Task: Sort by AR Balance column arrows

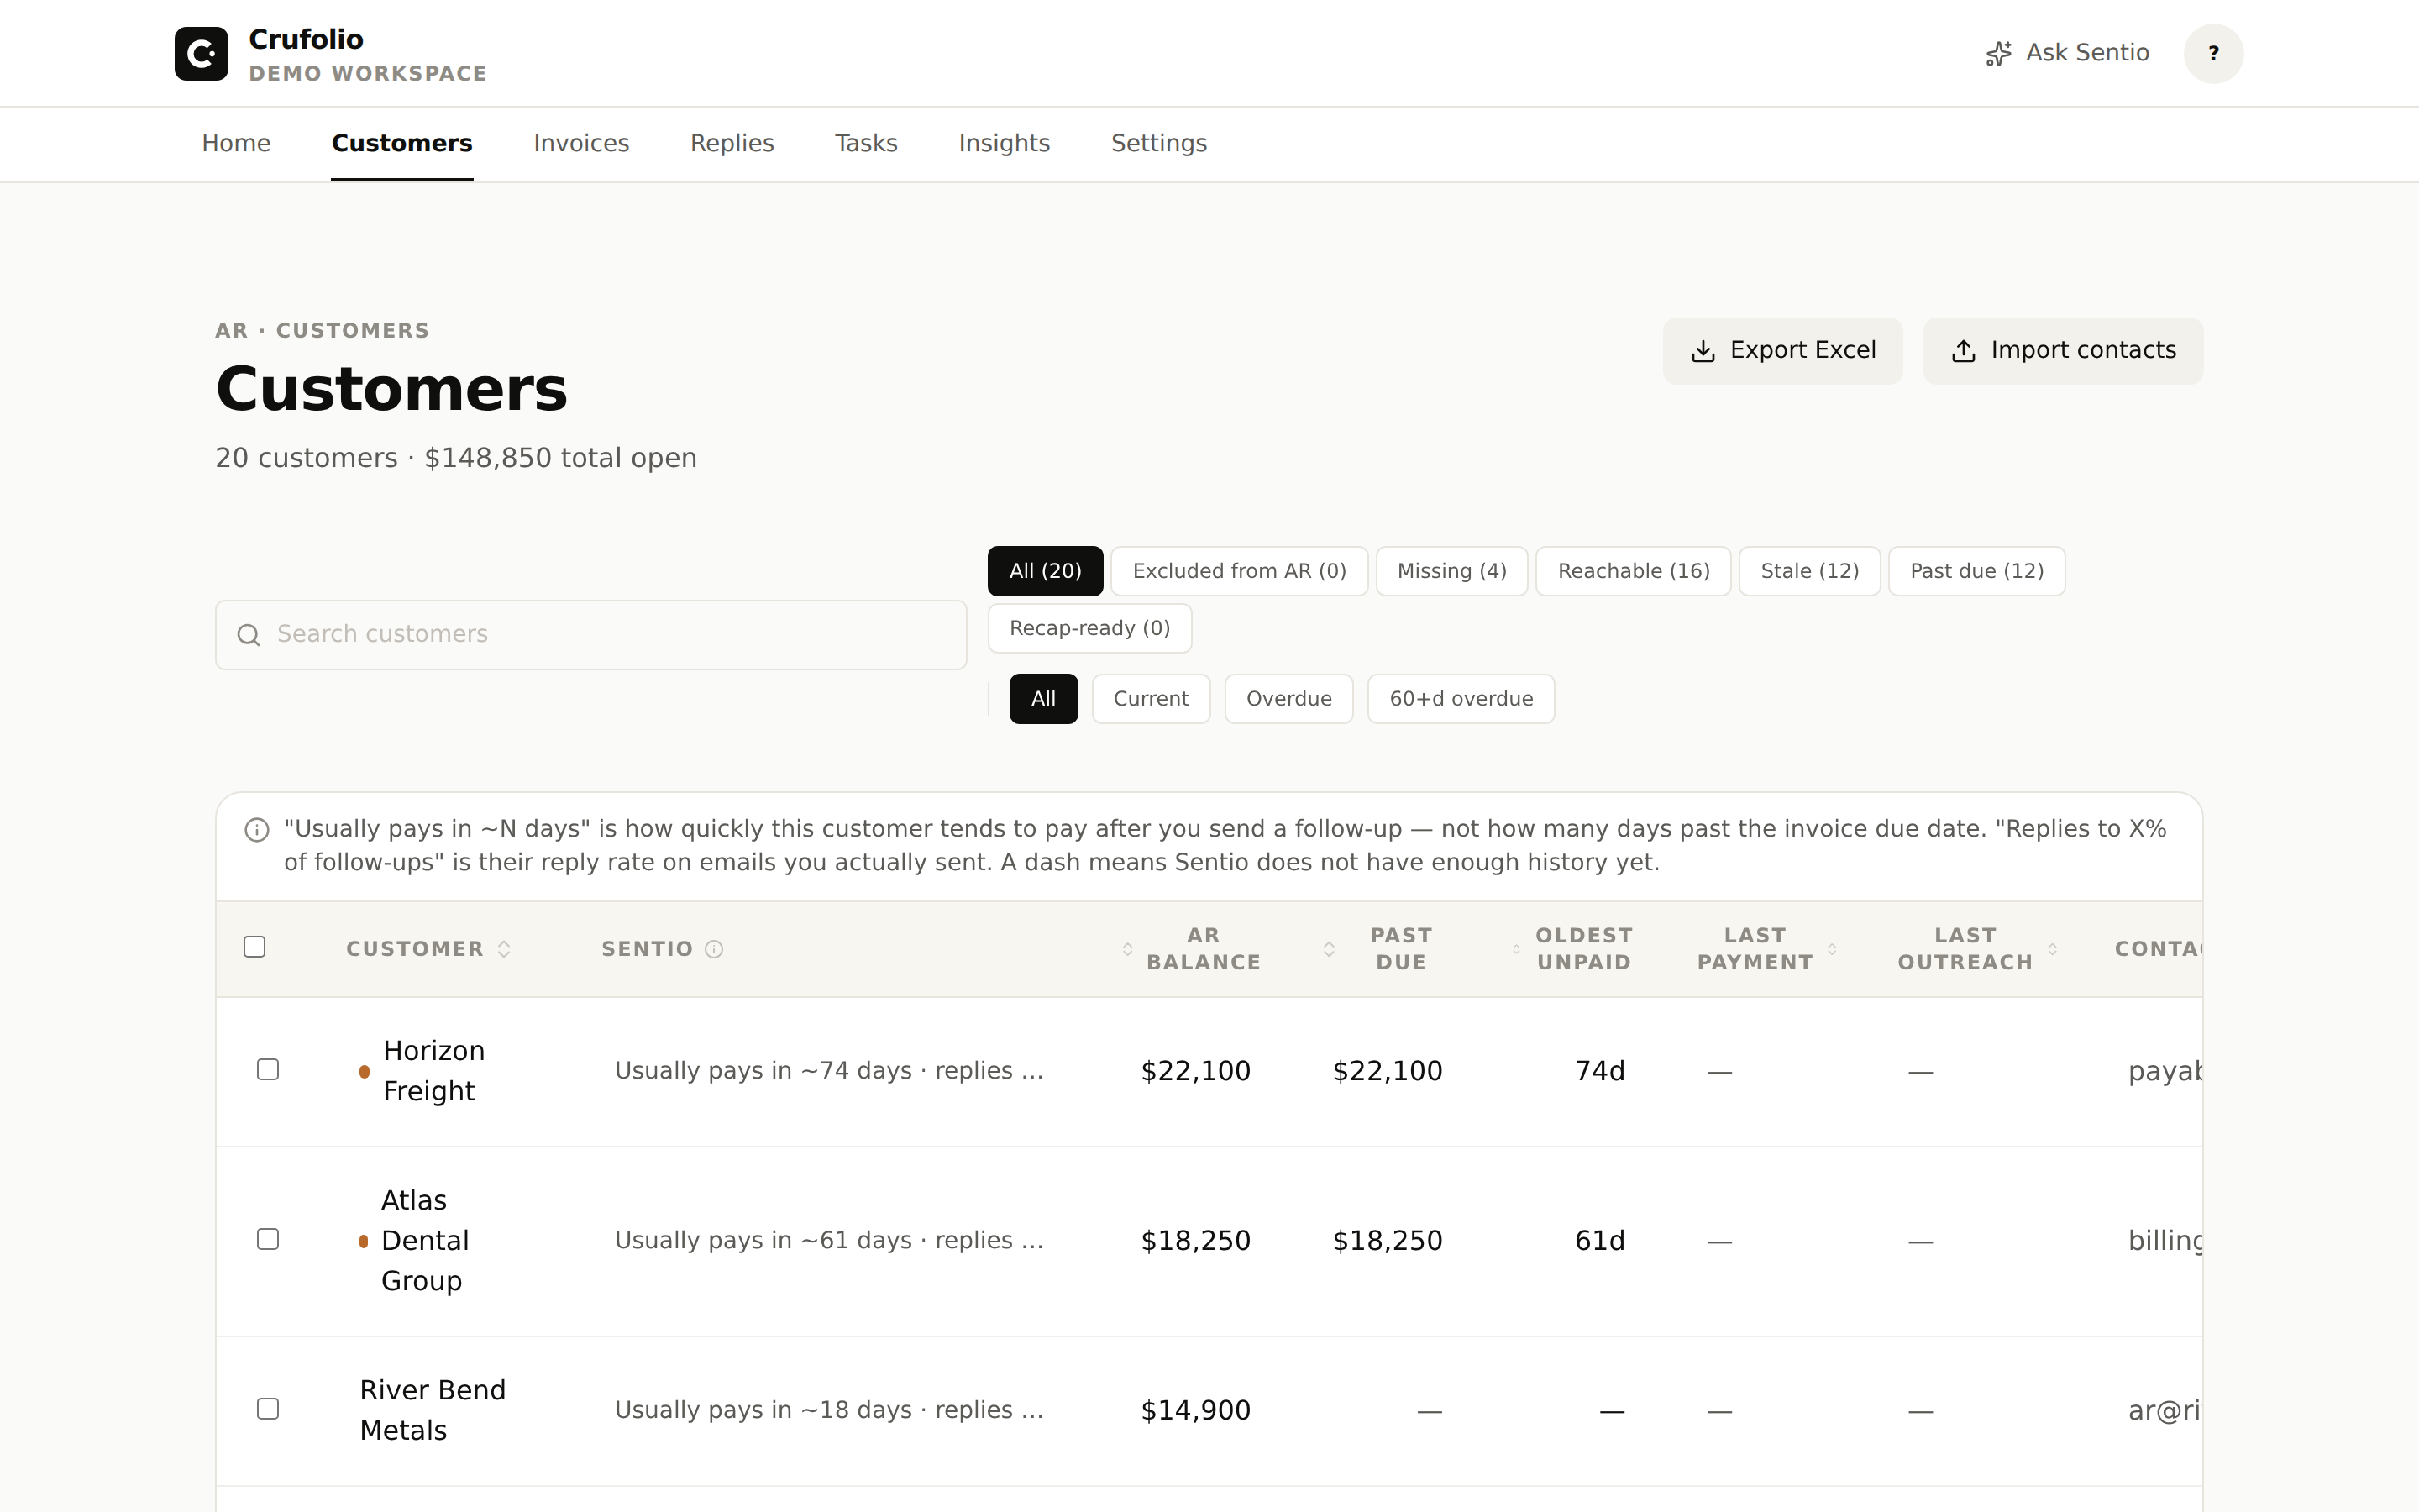Action: point(1127,949)
